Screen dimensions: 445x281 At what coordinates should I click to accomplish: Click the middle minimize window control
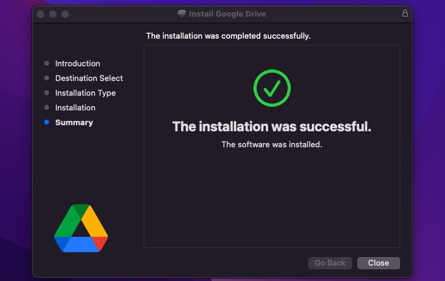53,14
